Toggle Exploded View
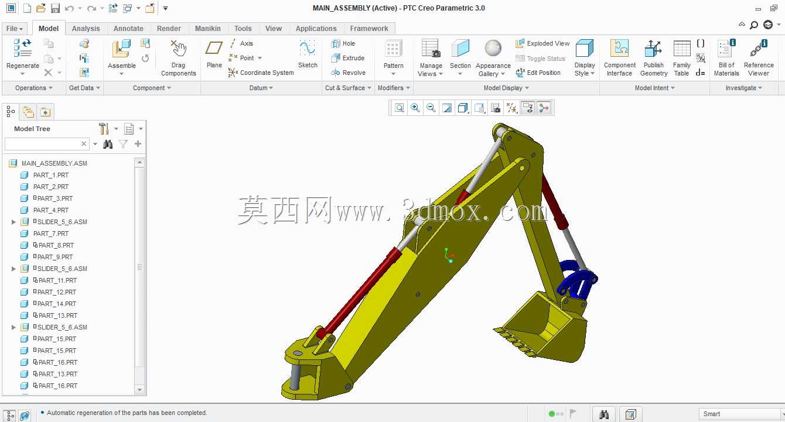 pyautogui.click(x=542, y=43)
